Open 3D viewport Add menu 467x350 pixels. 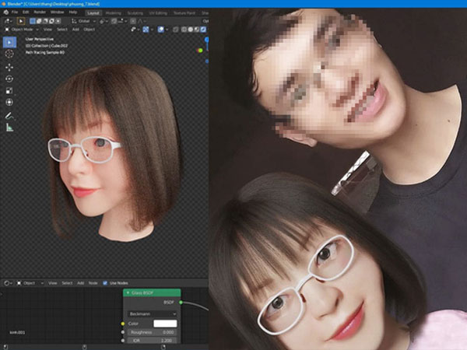75,30
